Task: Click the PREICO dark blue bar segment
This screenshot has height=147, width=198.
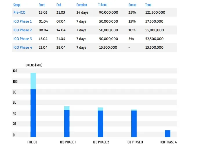Action: click(33, 113)
